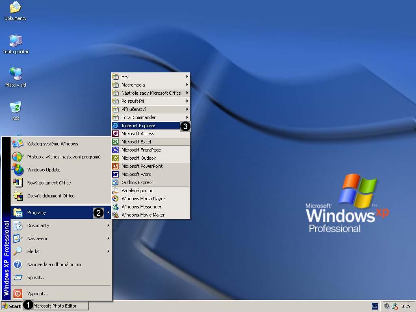The height and width of the screenshot is (312, 416).
Task: Click the Nápověda question mark icon
Action: [17, 264]
